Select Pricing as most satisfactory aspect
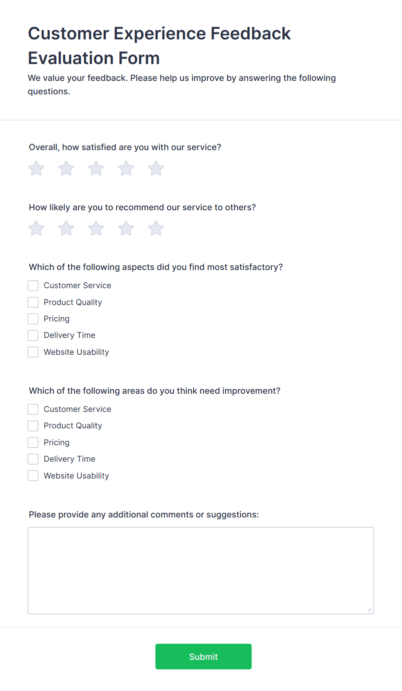This screenshot has height=691, width=402. pyautogui.click(x=33, y=319)
